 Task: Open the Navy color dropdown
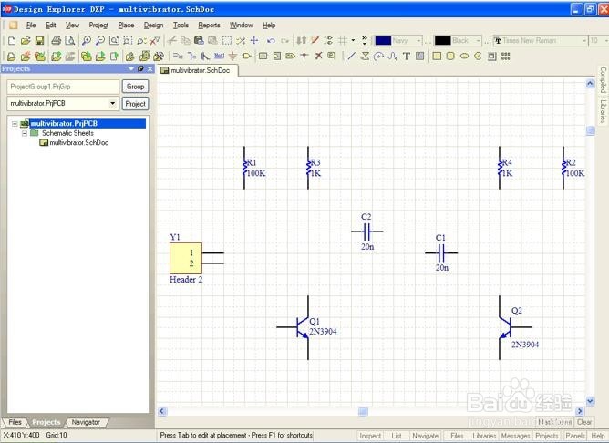pos(418,41)
